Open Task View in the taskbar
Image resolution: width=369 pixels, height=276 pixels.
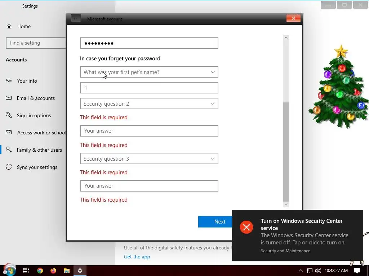pos(26,271)
